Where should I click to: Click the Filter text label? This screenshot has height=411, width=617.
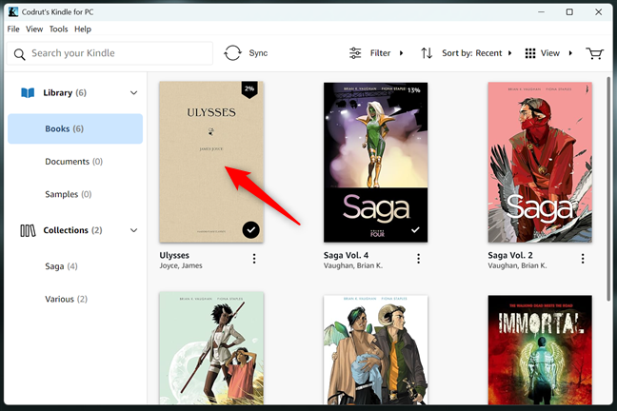[x=380, y=53]
